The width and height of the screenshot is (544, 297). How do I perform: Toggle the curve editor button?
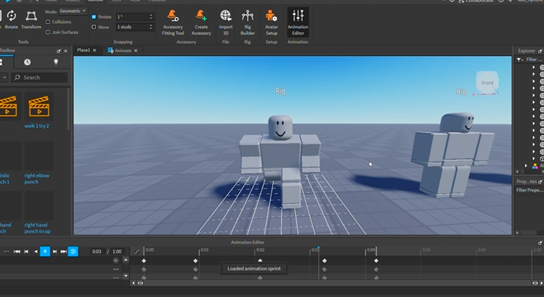click(x=137, y=251)
